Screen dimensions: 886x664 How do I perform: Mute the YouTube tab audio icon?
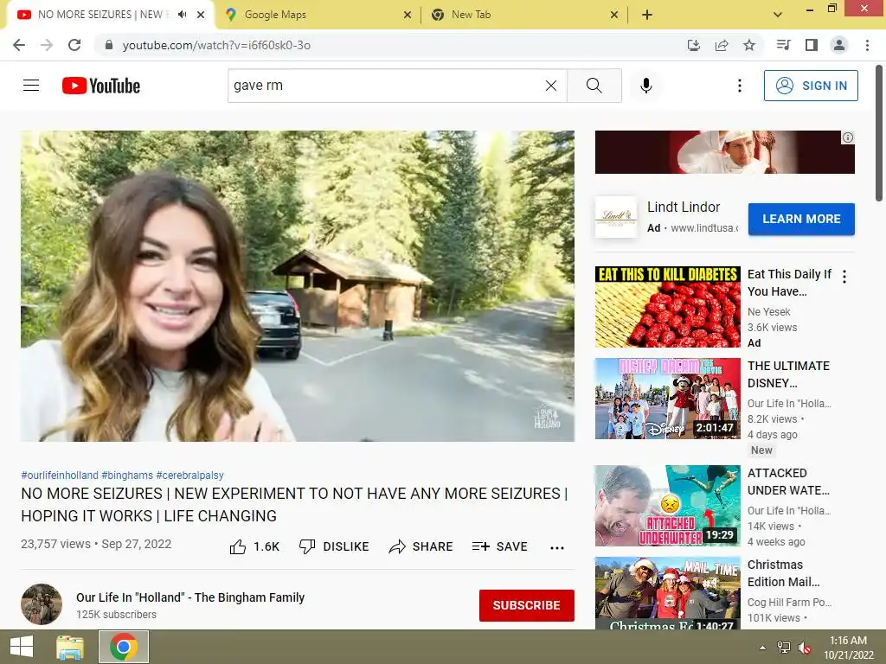click(x=182, y=15)
